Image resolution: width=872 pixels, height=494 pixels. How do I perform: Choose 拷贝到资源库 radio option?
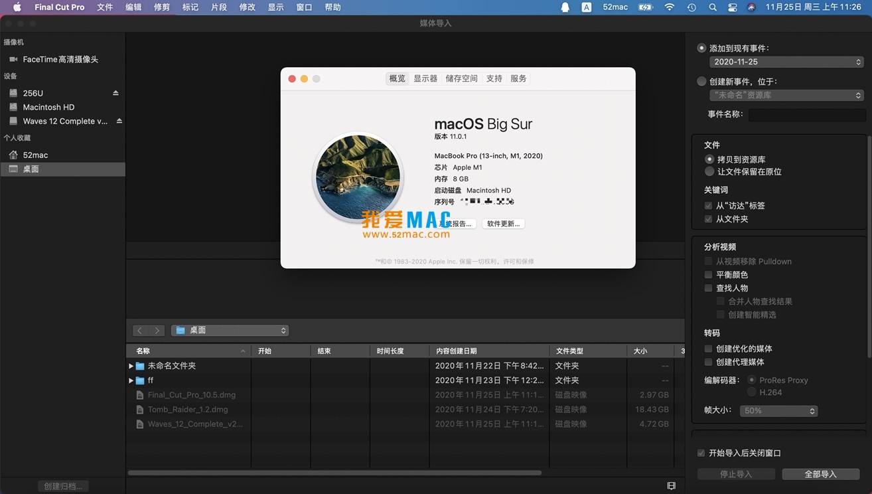709,159
